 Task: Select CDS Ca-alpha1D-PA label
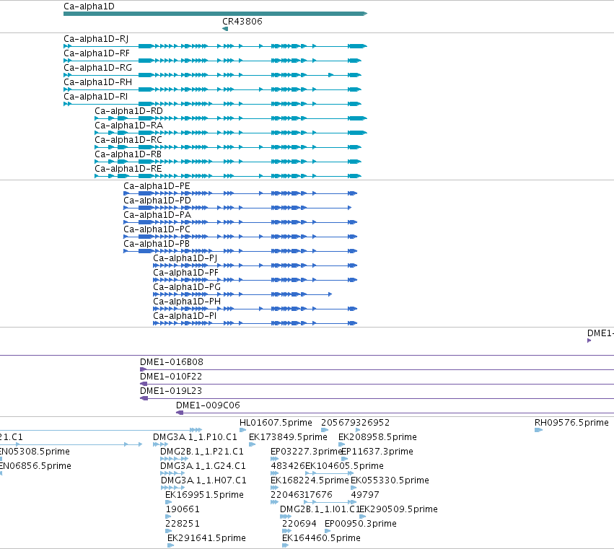[157, 216]
